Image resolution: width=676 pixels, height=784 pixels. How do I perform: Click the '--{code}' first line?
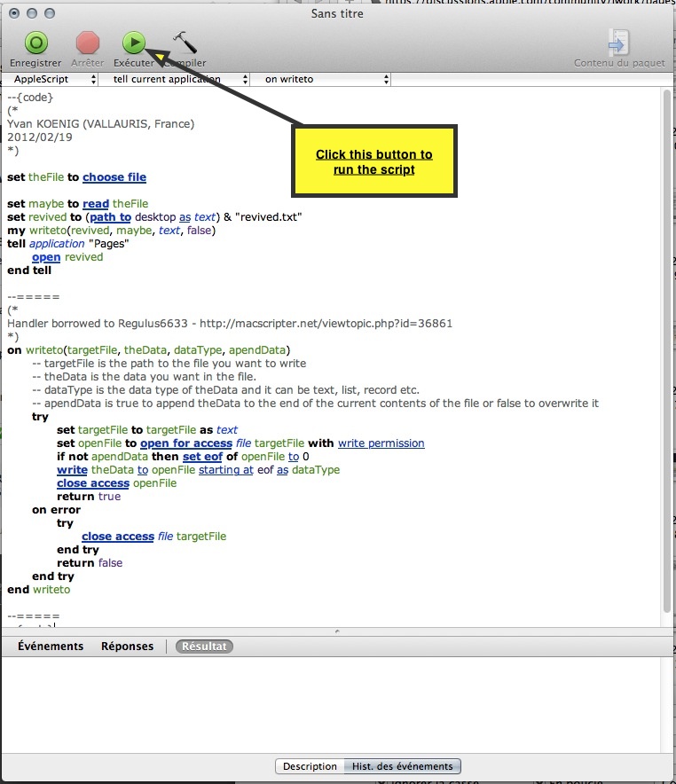pos(30,98)
